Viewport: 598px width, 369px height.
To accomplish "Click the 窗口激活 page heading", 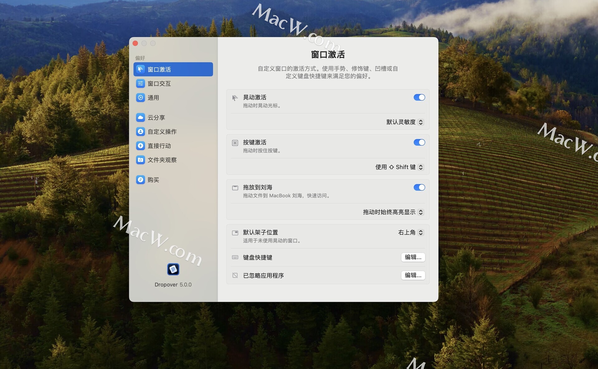I will 328,54.
